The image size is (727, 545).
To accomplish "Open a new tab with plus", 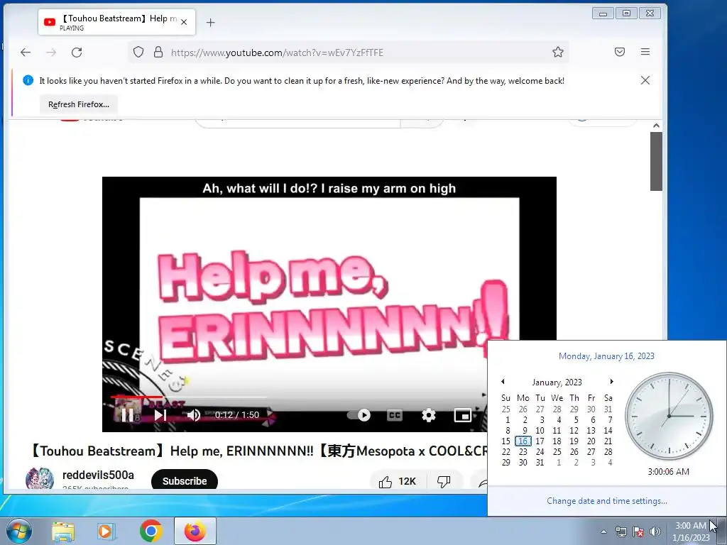I will tap(210, 22).
